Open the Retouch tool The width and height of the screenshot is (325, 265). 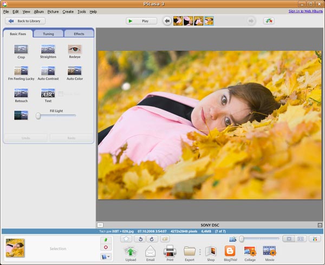(21, 93)
